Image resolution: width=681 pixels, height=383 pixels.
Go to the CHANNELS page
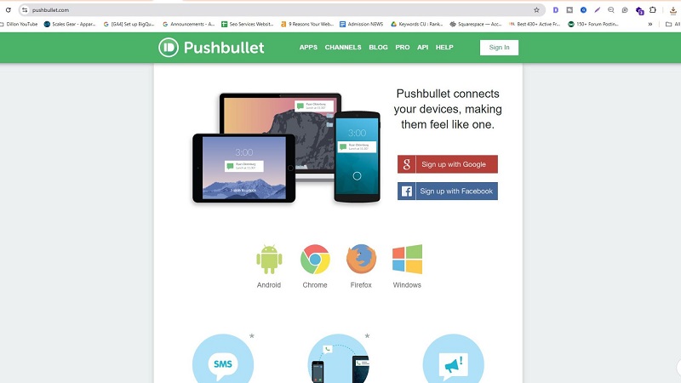pos(343,48)
